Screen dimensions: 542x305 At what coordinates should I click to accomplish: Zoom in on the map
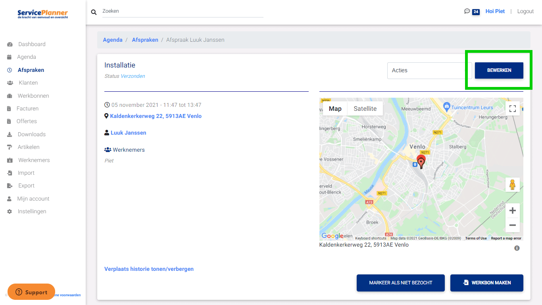[x=512, y=210]
